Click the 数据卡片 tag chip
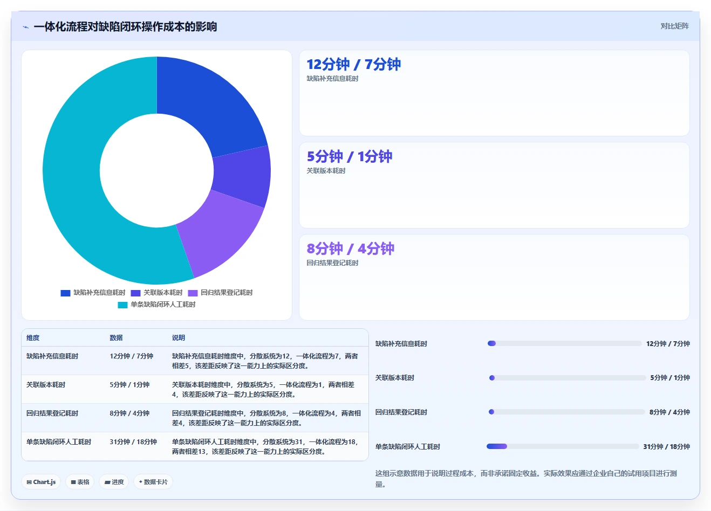The image size is (711, 511). pos(153,482)
